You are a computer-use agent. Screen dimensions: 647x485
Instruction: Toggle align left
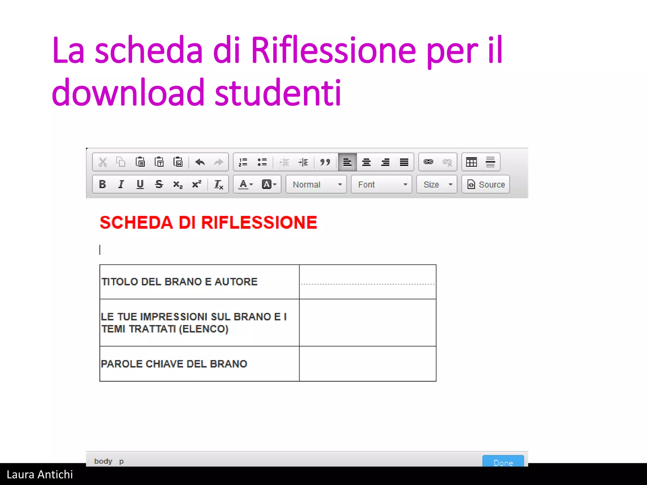348,162
